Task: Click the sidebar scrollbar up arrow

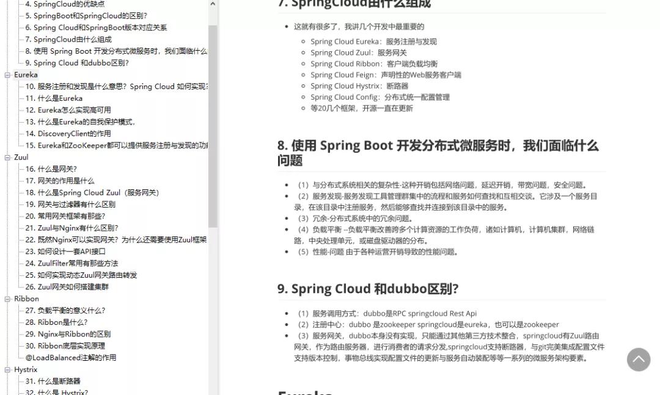Action: tap(213, 5)
